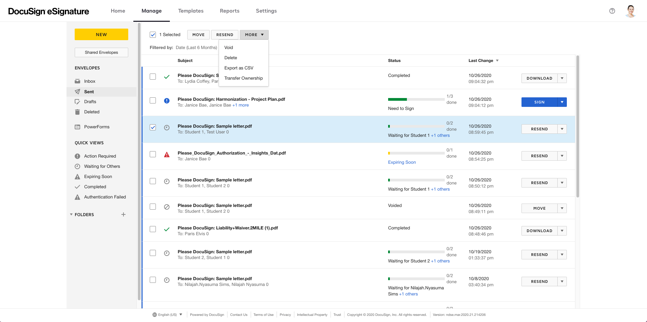Click the clock icon on the 10/19/2020 row
The width and height of the screenshot is (647, 322).
point(167,253)
